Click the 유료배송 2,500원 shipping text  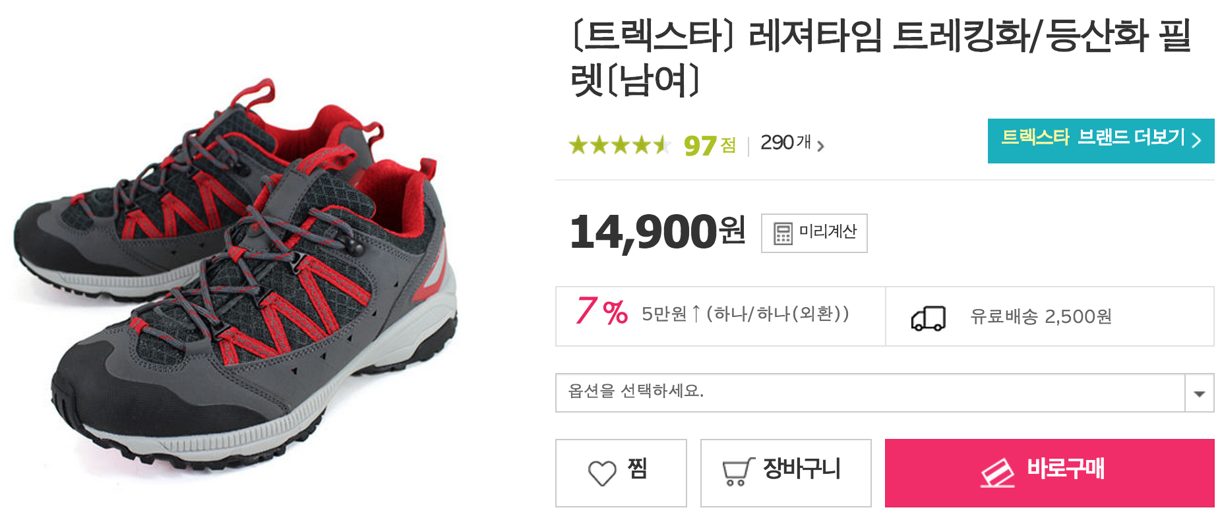[1041, 317]
